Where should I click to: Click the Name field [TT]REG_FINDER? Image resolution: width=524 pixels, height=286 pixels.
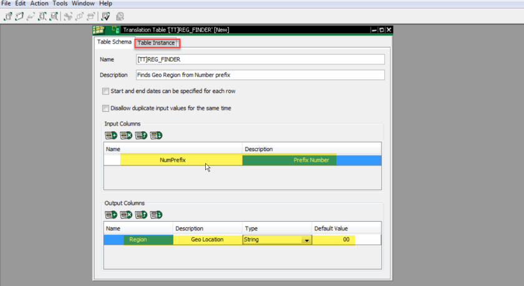coord(260,59)
